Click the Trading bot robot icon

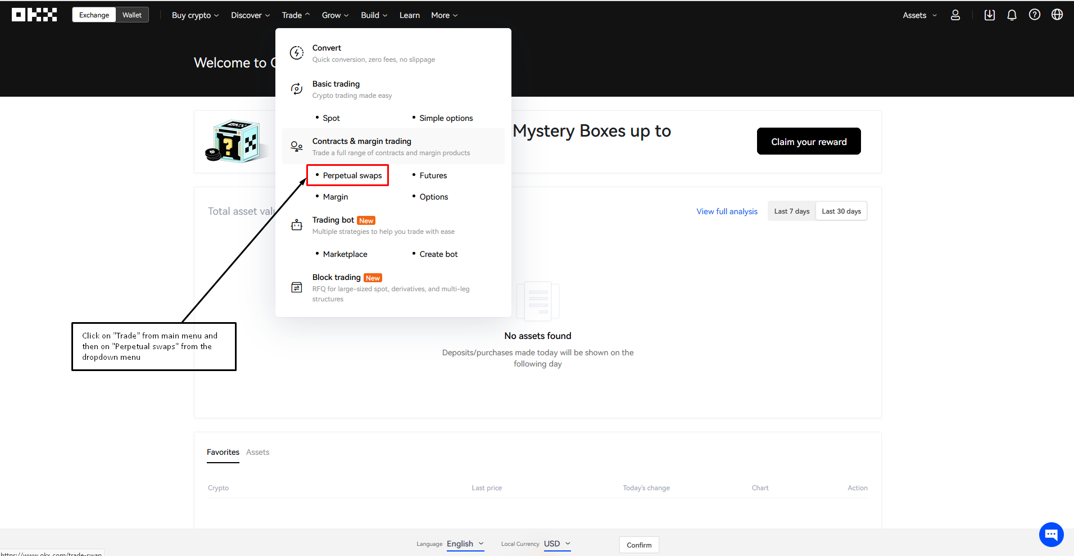(297, 225)
